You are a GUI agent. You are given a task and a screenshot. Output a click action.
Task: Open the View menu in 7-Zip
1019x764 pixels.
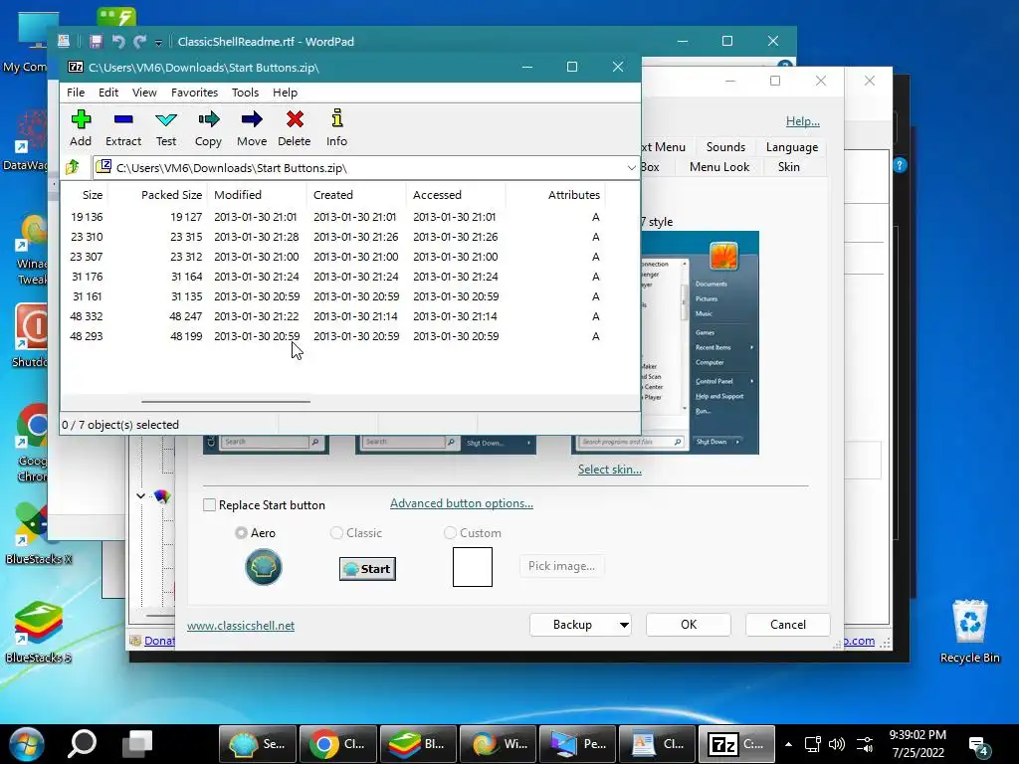click(x=144, y=93)
